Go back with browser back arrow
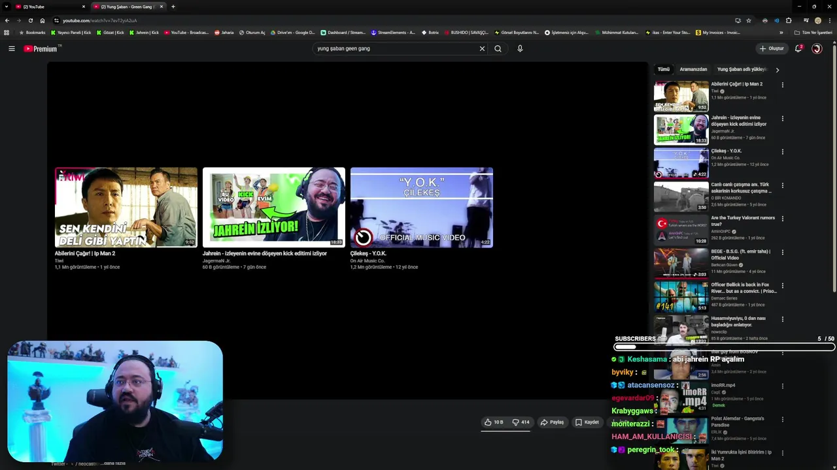The width and height of the screenshot is (837, 470). point(7,20)
